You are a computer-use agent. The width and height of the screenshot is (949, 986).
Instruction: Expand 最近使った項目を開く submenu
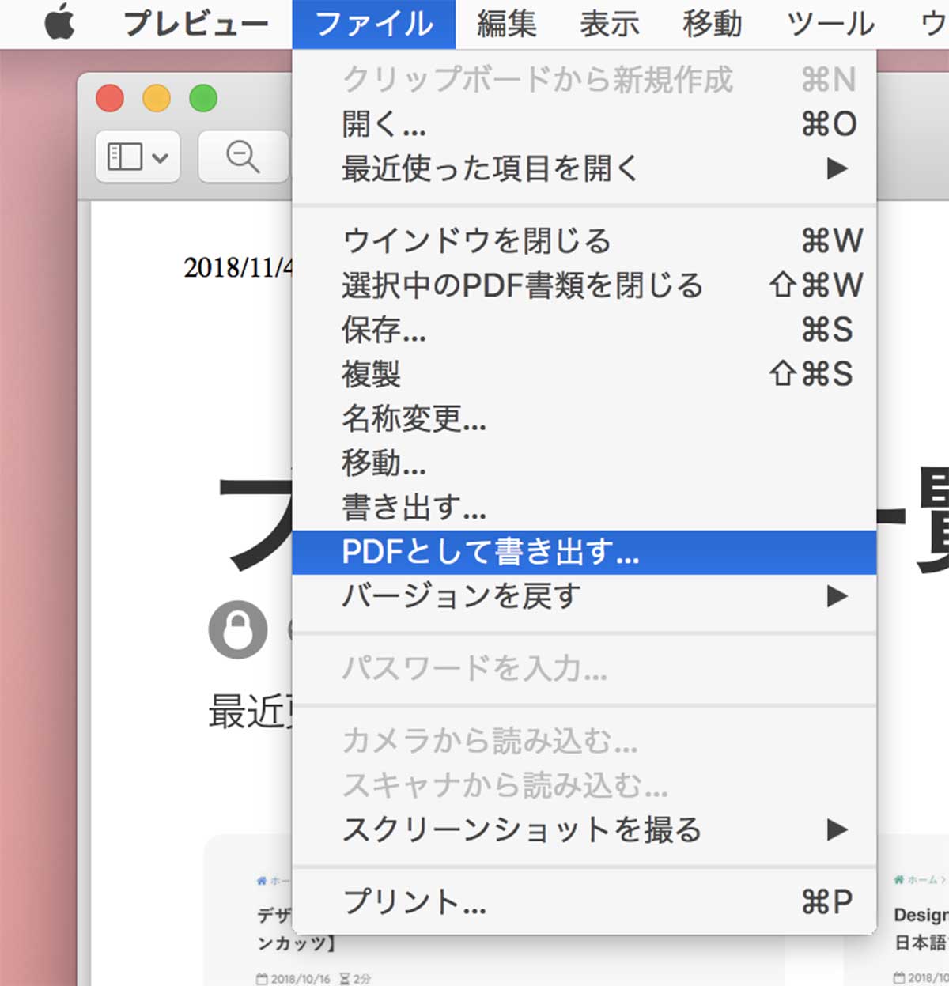pyautogui.click(x=584, y=168)
